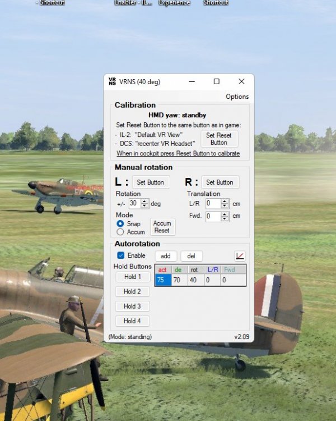Click Set Button for left rotation
This screenshot has width=336, height=421.
coord(151,182)
